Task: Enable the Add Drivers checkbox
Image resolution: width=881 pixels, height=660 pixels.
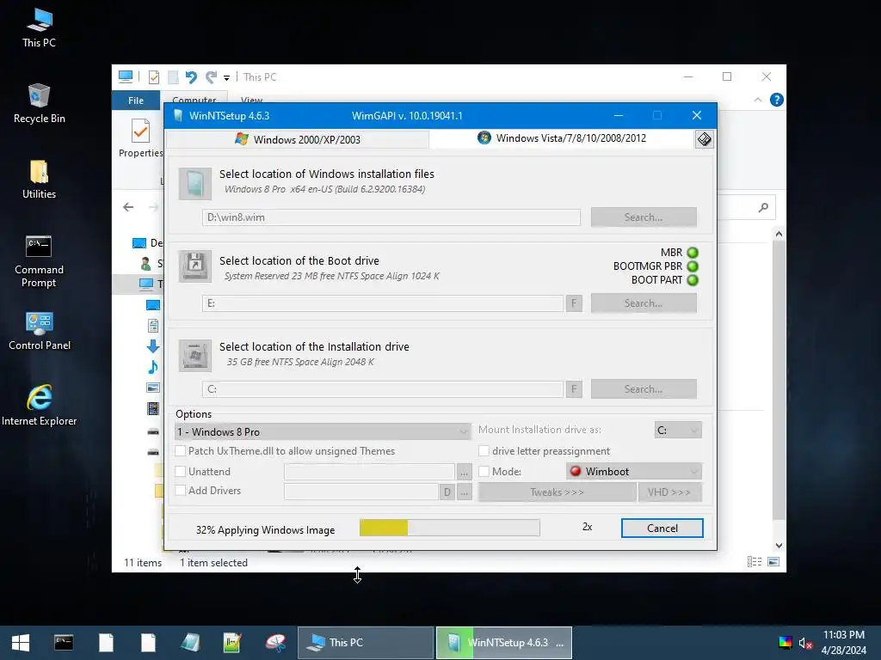Action: 181,491
